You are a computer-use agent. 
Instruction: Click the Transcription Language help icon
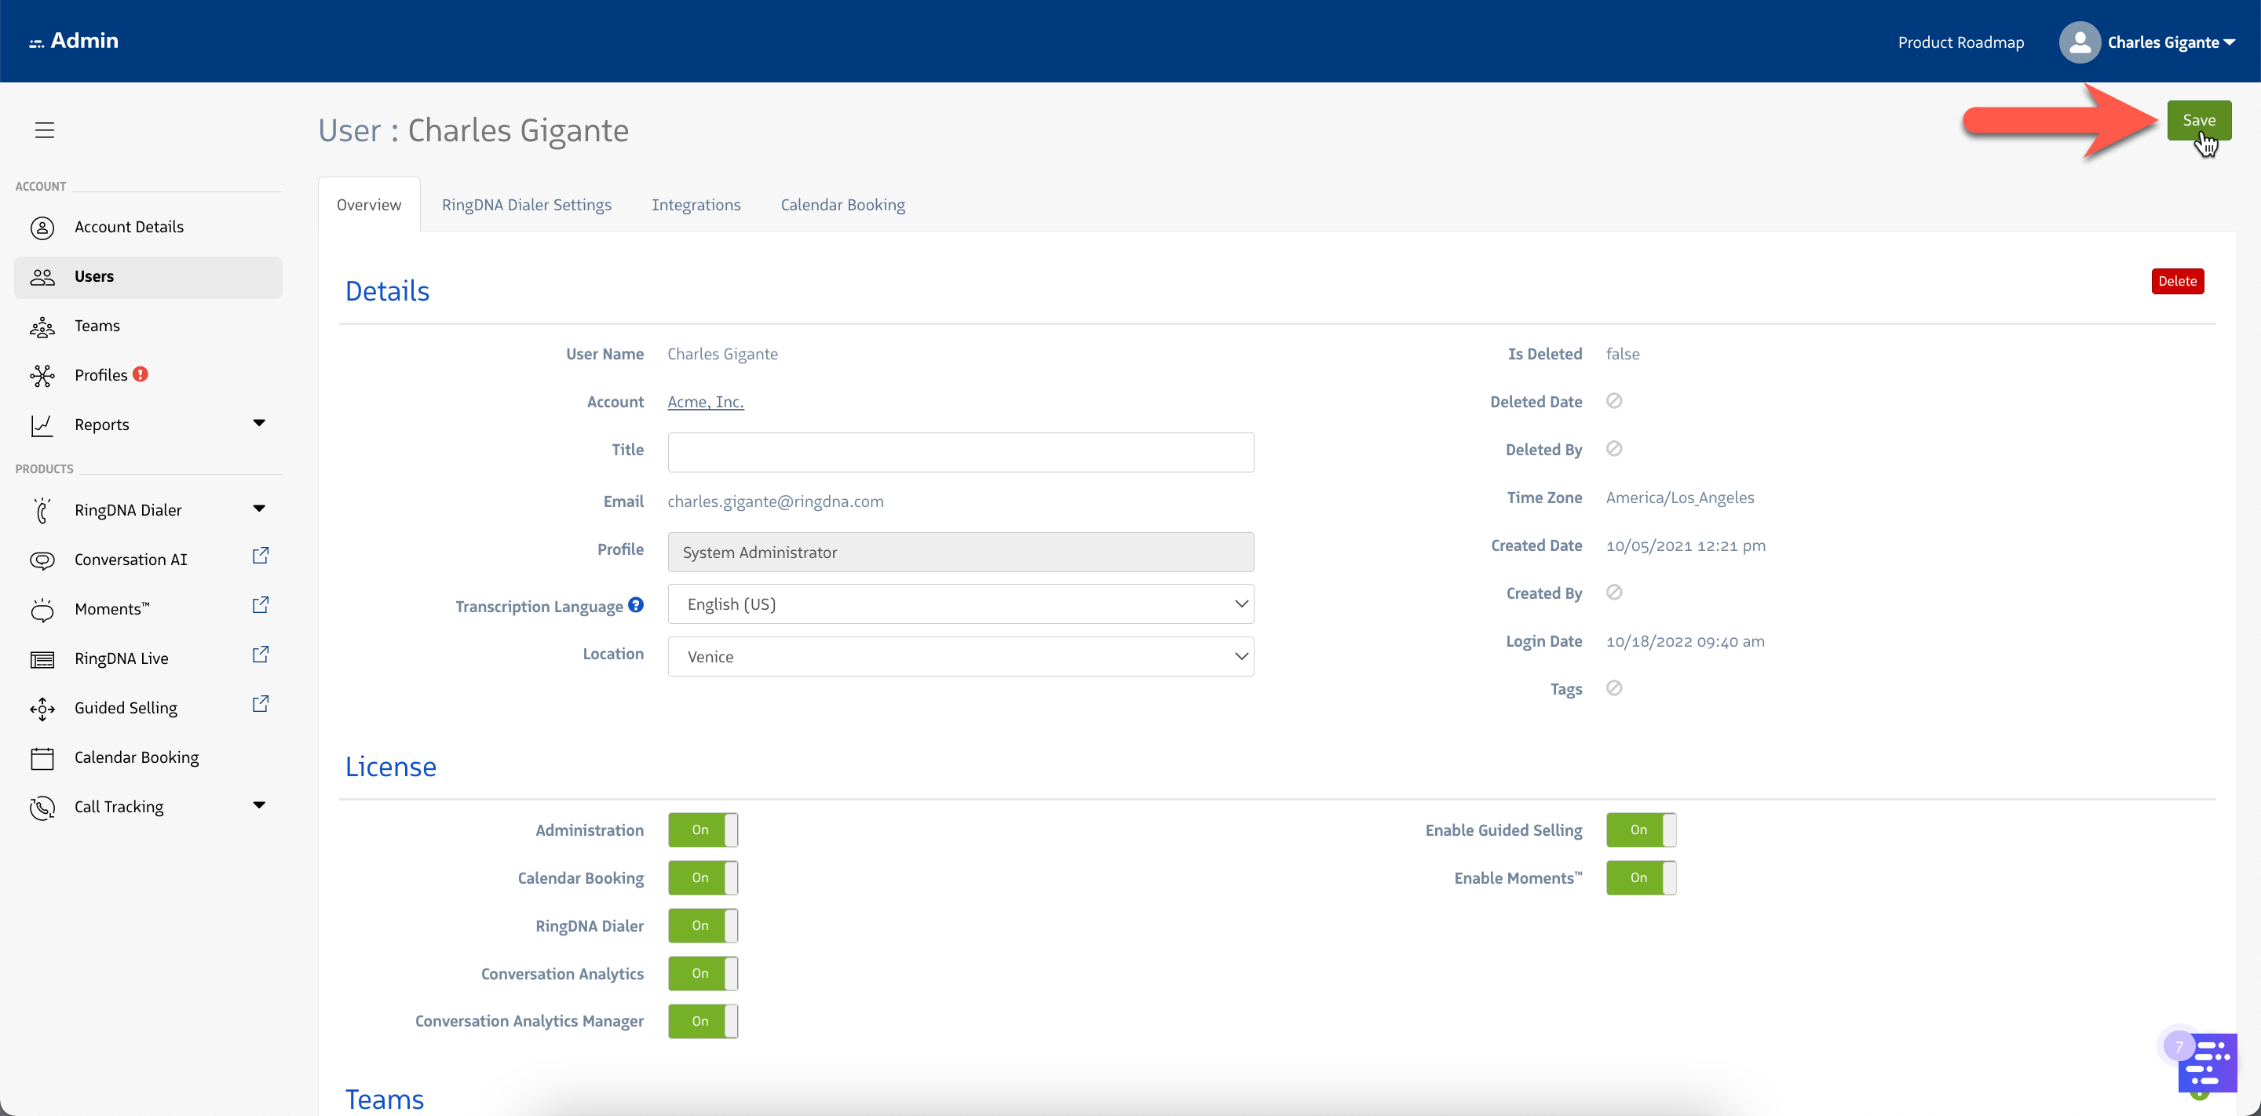pyautogui.click(x=637, y=604)
